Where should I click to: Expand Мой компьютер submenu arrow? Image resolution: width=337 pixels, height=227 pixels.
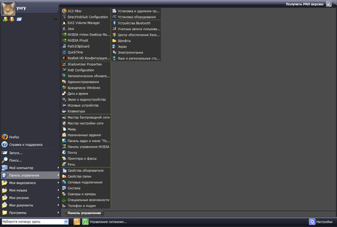click(58, 167)
